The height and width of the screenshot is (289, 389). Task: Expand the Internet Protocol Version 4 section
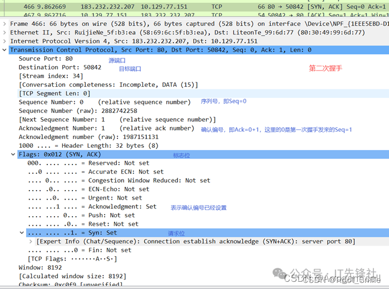5,42
